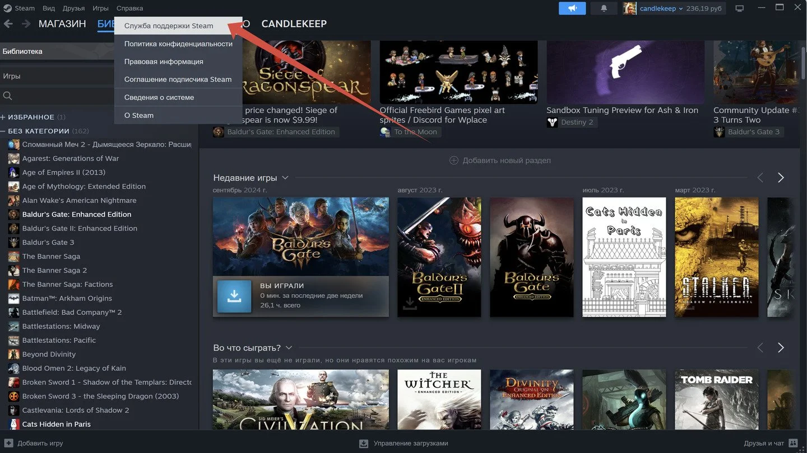Show next games in Недавние игры shelf
The image size is (807, 453).
tap(781, 178)
